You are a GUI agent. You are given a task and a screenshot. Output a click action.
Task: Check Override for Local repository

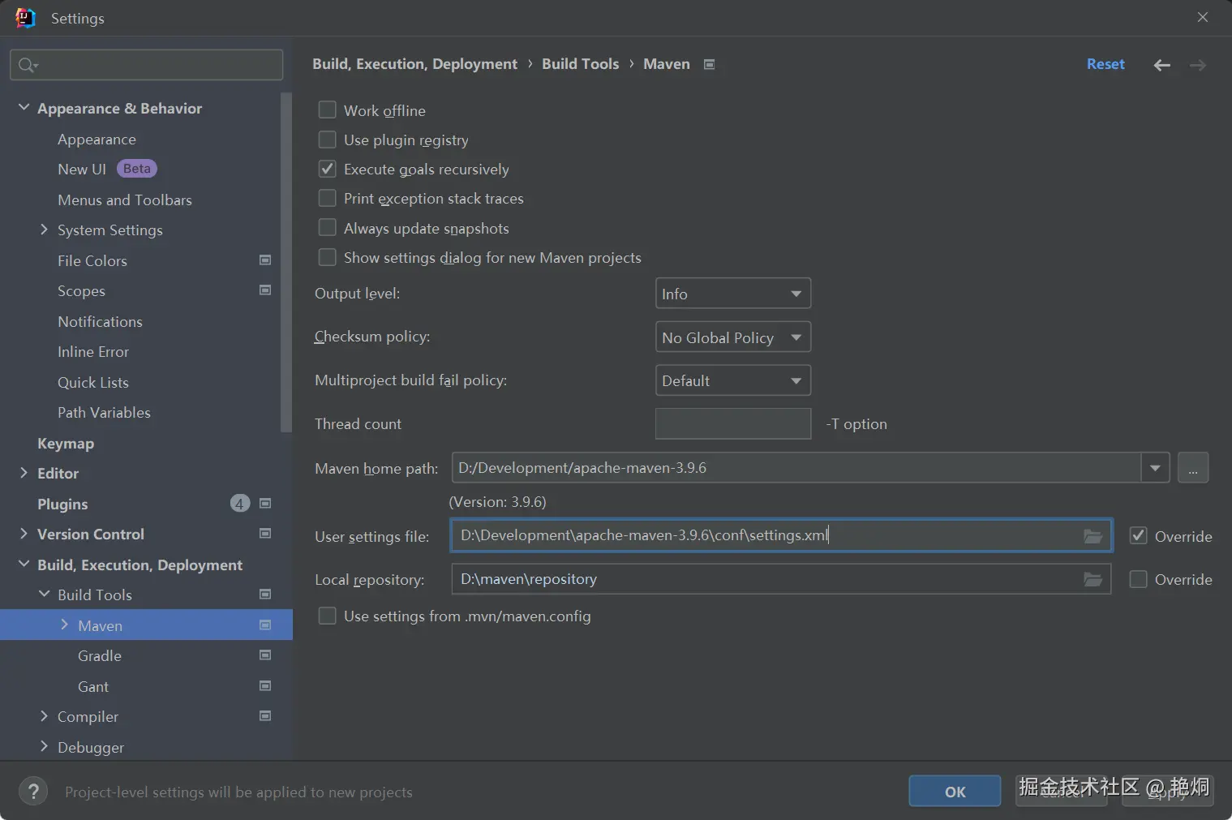1139,579
